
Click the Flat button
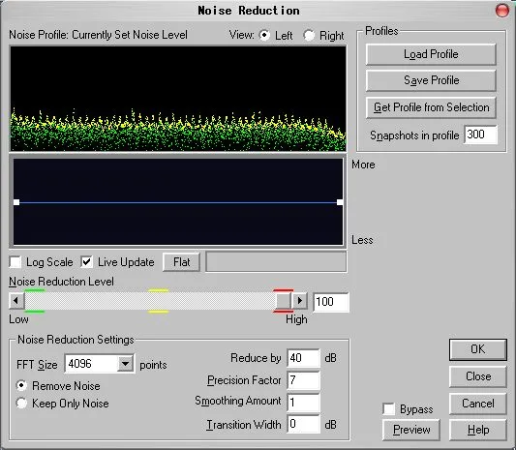point(181,262)
